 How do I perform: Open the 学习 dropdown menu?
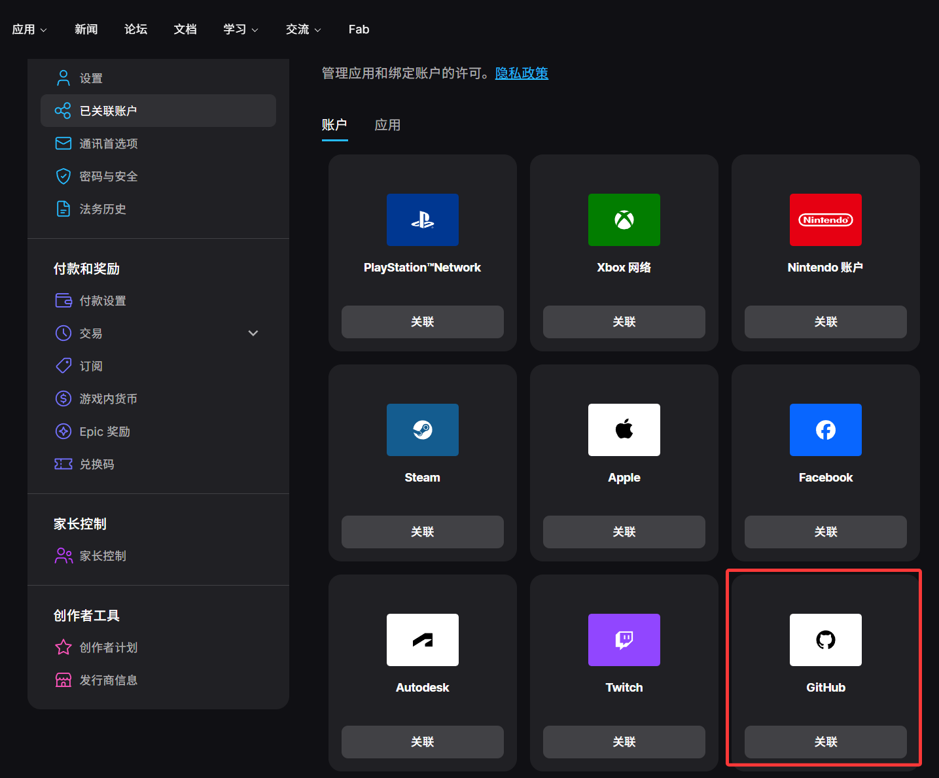[x=241, y=29]
